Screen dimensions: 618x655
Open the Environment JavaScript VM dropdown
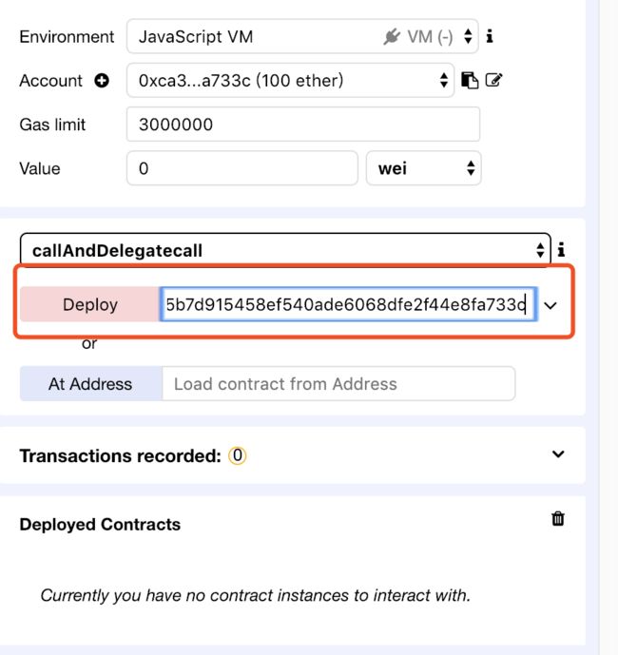click(302, 36)
